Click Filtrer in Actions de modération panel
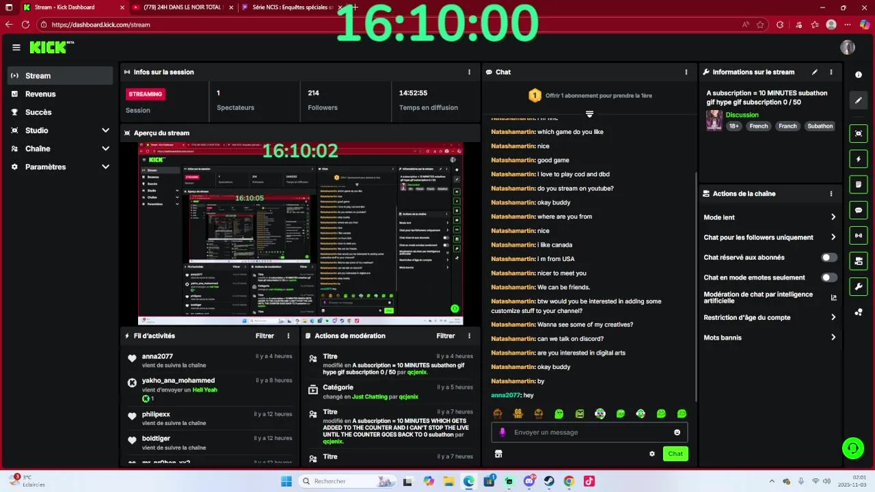 (x=446, y=336)
